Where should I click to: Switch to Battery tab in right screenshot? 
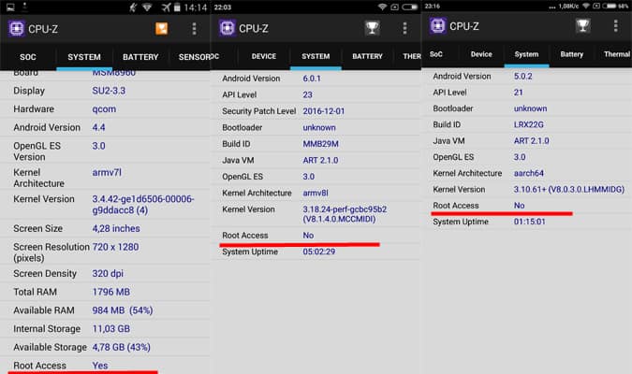click(571, 54)
